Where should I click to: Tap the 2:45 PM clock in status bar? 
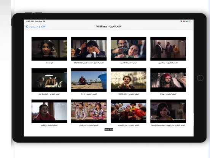click(30, 21)
